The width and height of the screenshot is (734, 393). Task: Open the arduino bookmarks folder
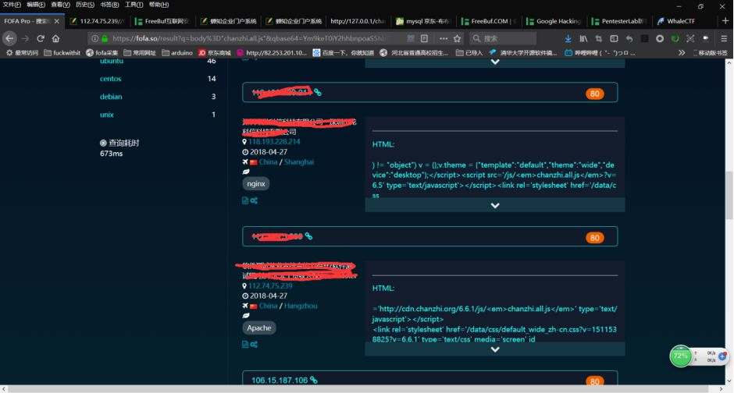[177, 53]
